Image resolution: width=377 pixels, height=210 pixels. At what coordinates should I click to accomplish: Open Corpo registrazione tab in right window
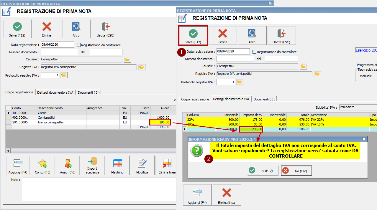pos(195,99)
